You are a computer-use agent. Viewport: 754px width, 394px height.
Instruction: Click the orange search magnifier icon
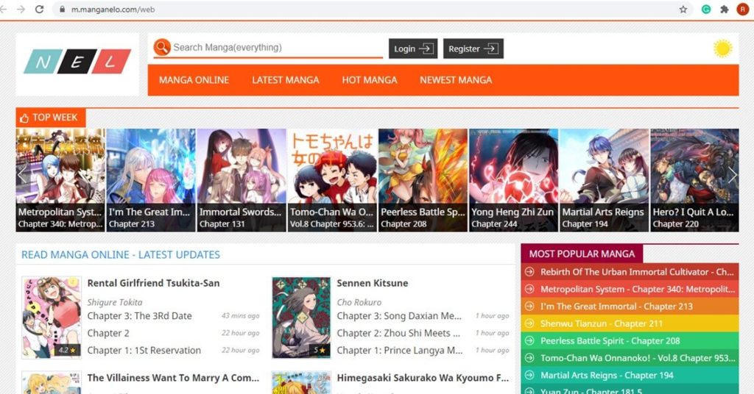point(162,48)
